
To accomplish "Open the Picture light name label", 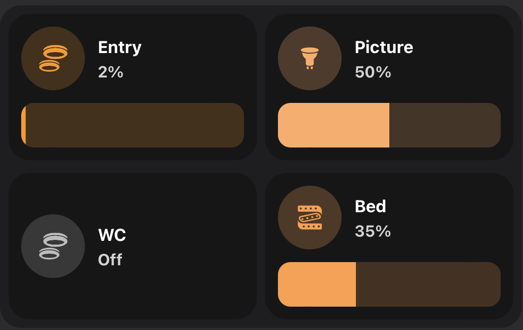I will click(x=383, y=48).
